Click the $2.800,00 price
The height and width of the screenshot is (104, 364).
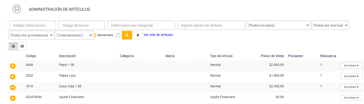click(277, 65)
